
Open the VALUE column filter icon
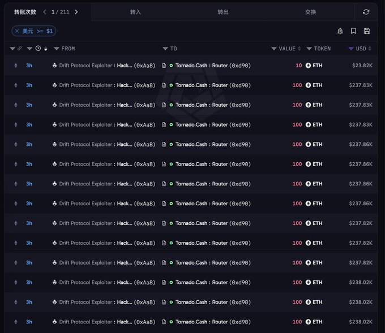274,49
